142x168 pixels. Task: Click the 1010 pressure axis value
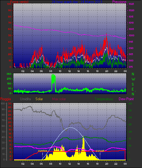pyautogui.click(x=131, y=23)
